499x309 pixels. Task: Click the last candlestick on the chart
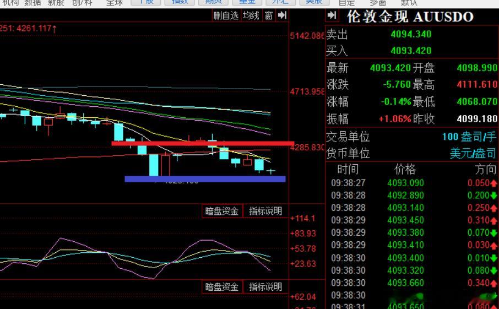[271, 171]
